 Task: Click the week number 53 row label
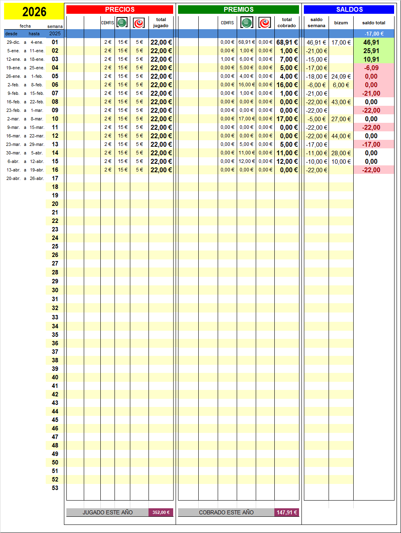click(x=55, y=488)
